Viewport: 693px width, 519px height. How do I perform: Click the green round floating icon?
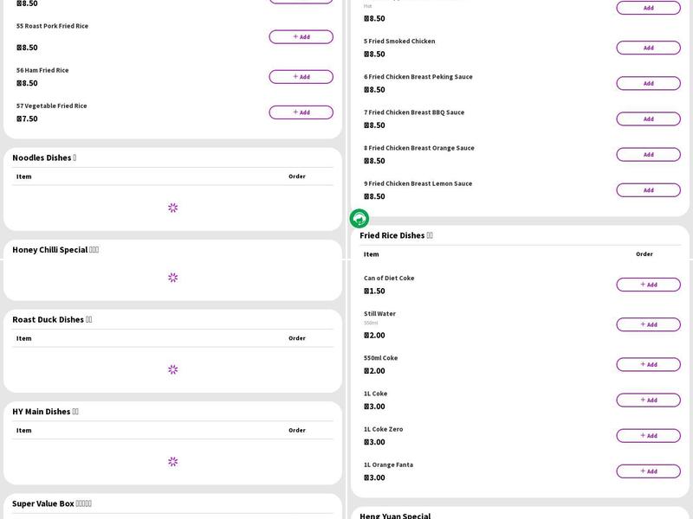click(x=359, y=219)
